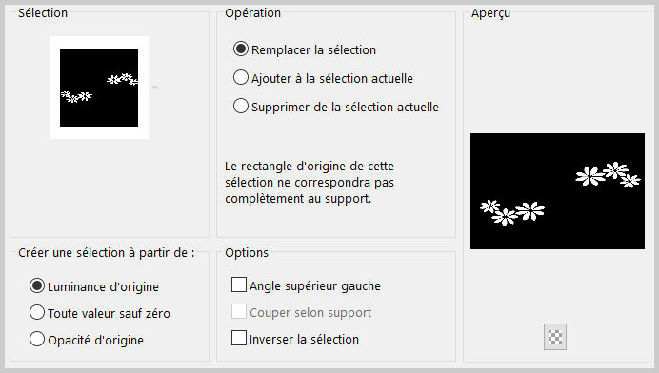Click the Sélection group label
The image size is (659, 373).
tap(43, 13)
